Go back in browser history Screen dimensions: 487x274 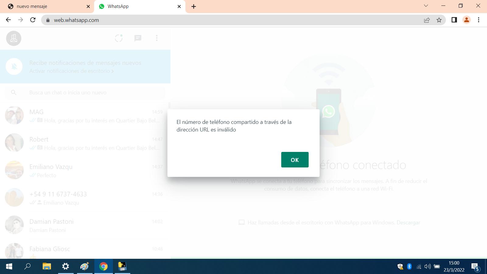[8, 20]
